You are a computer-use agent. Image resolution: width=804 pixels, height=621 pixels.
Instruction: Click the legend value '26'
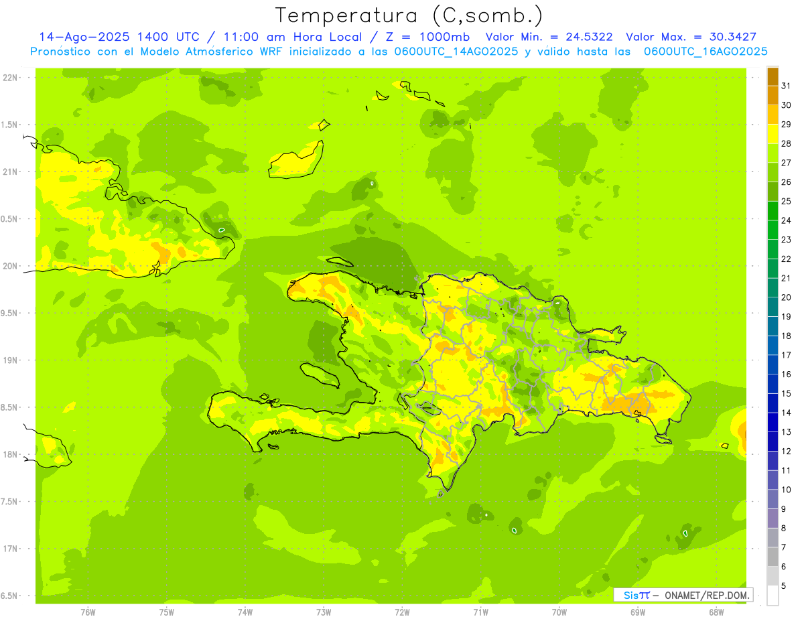pyautogui.click(x=787, y=182)
